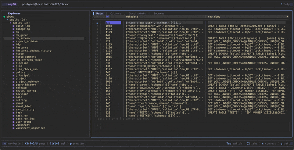The width and height of the screenshot is (294, 150).
Task: Click the table icon beside task_run_log
Action: tap(14, 119)
